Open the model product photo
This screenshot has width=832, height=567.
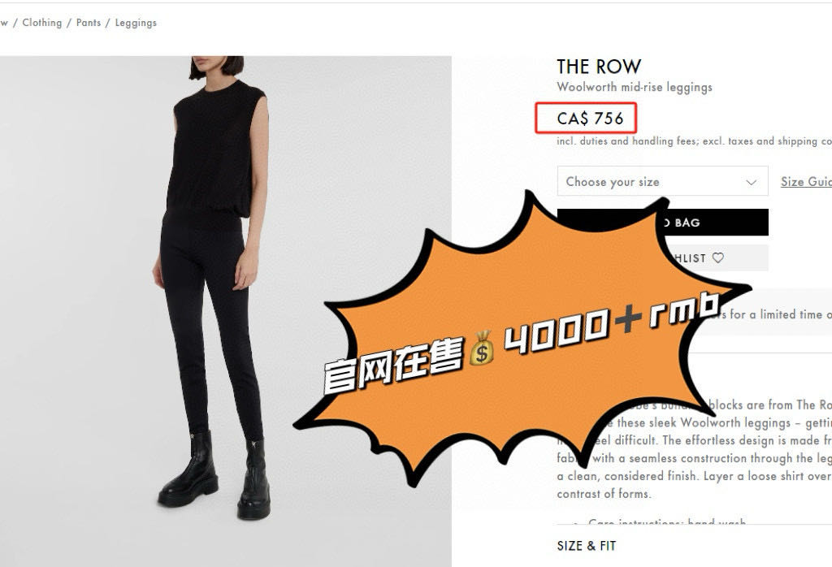pos(226,311)
